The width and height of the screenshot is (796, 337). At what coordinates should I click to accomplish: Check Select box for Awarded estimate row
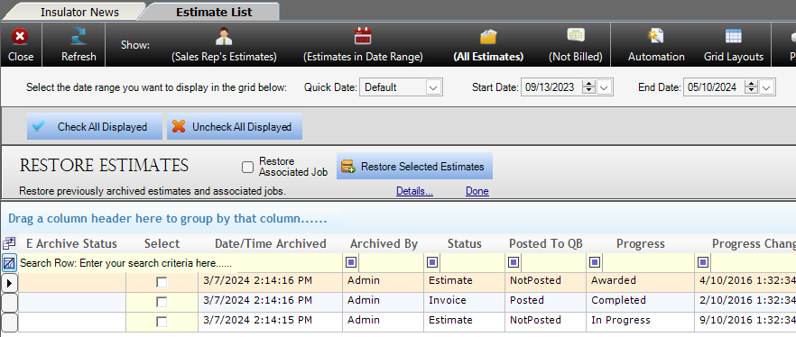pos(162,282)
